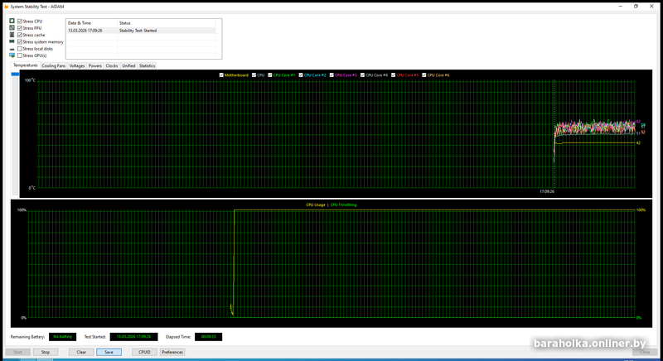
Task: Uncheck the Stress CPU checkbox
Action: (20, 21)
